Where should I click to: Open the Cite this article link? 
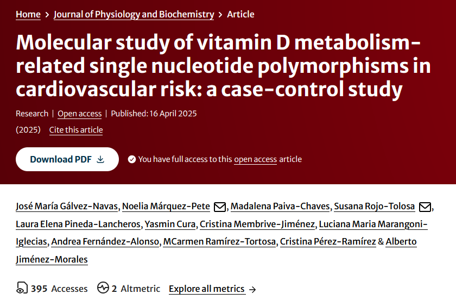pyautogui.click(x=76, y=130)
